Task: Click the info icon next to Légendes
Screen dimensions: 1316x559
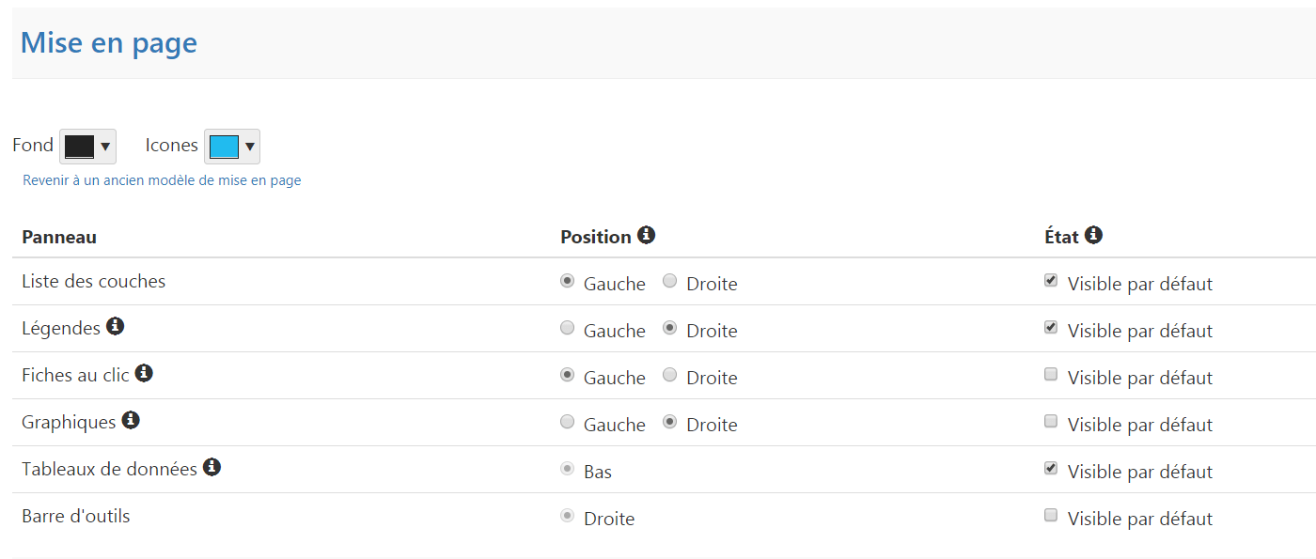Action: click(115, 326)
